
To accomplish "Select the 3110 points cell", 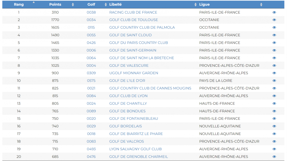I will 55,12.
